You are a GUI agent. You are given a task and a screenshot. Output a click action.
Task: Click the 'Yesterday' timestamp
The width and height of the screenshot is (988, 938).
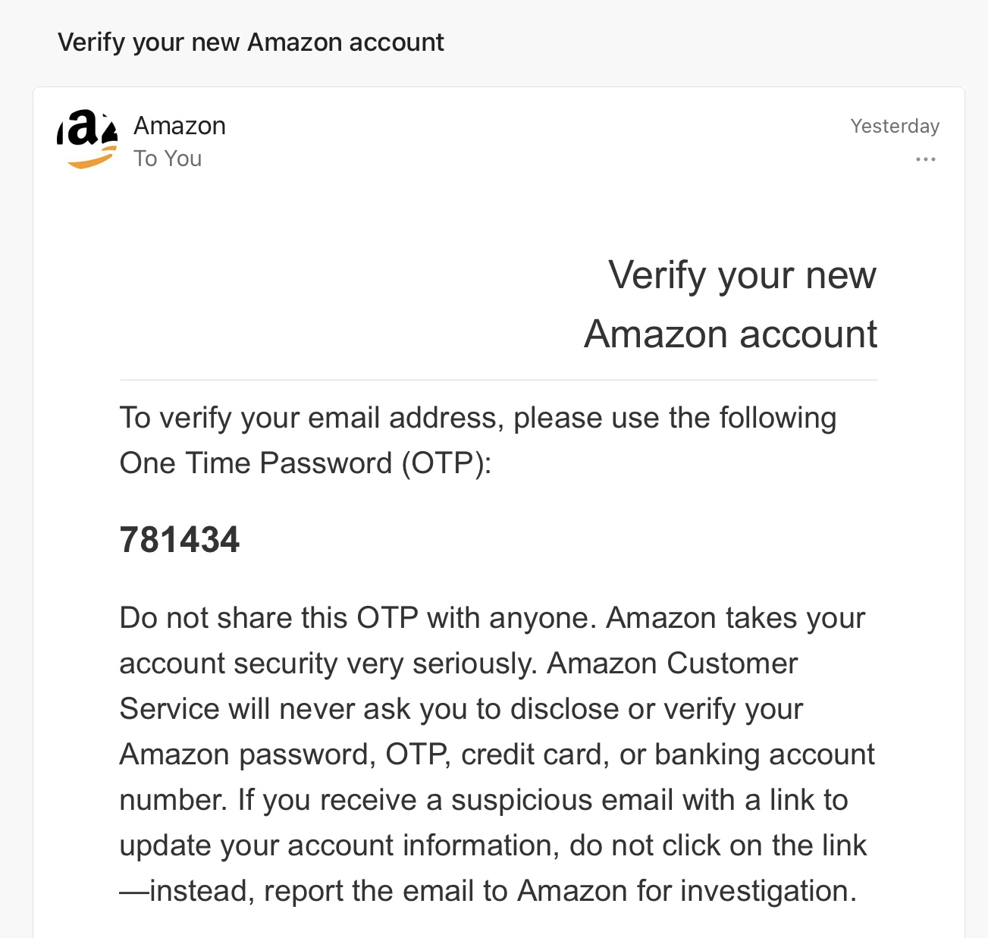click(895, 126)
